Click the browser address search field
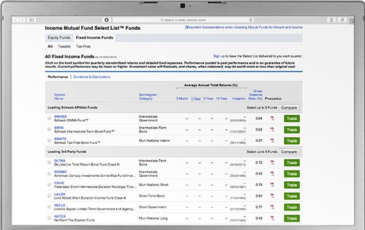 coord(183,20)
